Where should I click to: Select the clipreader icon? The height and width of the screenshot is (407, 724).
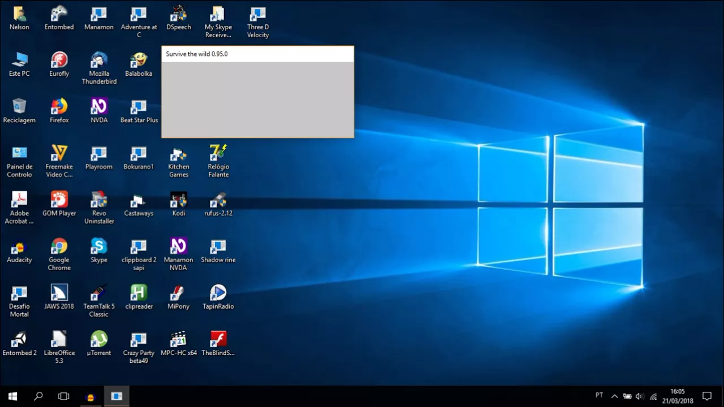point(139,296)
